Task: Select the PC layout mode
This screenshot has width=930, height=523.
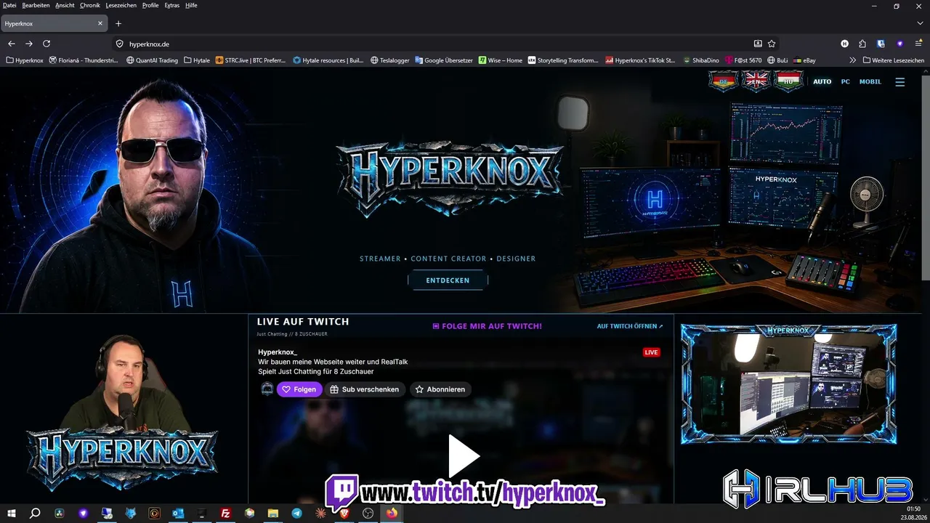Action: click(x=845, y=82)
